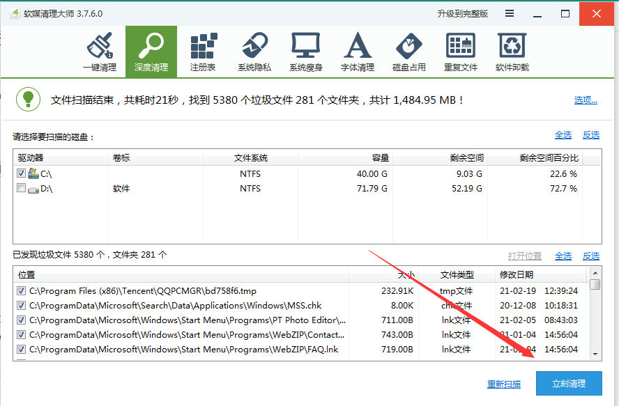
Task: Click the green lightbulb tip icon
Action: coord(28,100)
